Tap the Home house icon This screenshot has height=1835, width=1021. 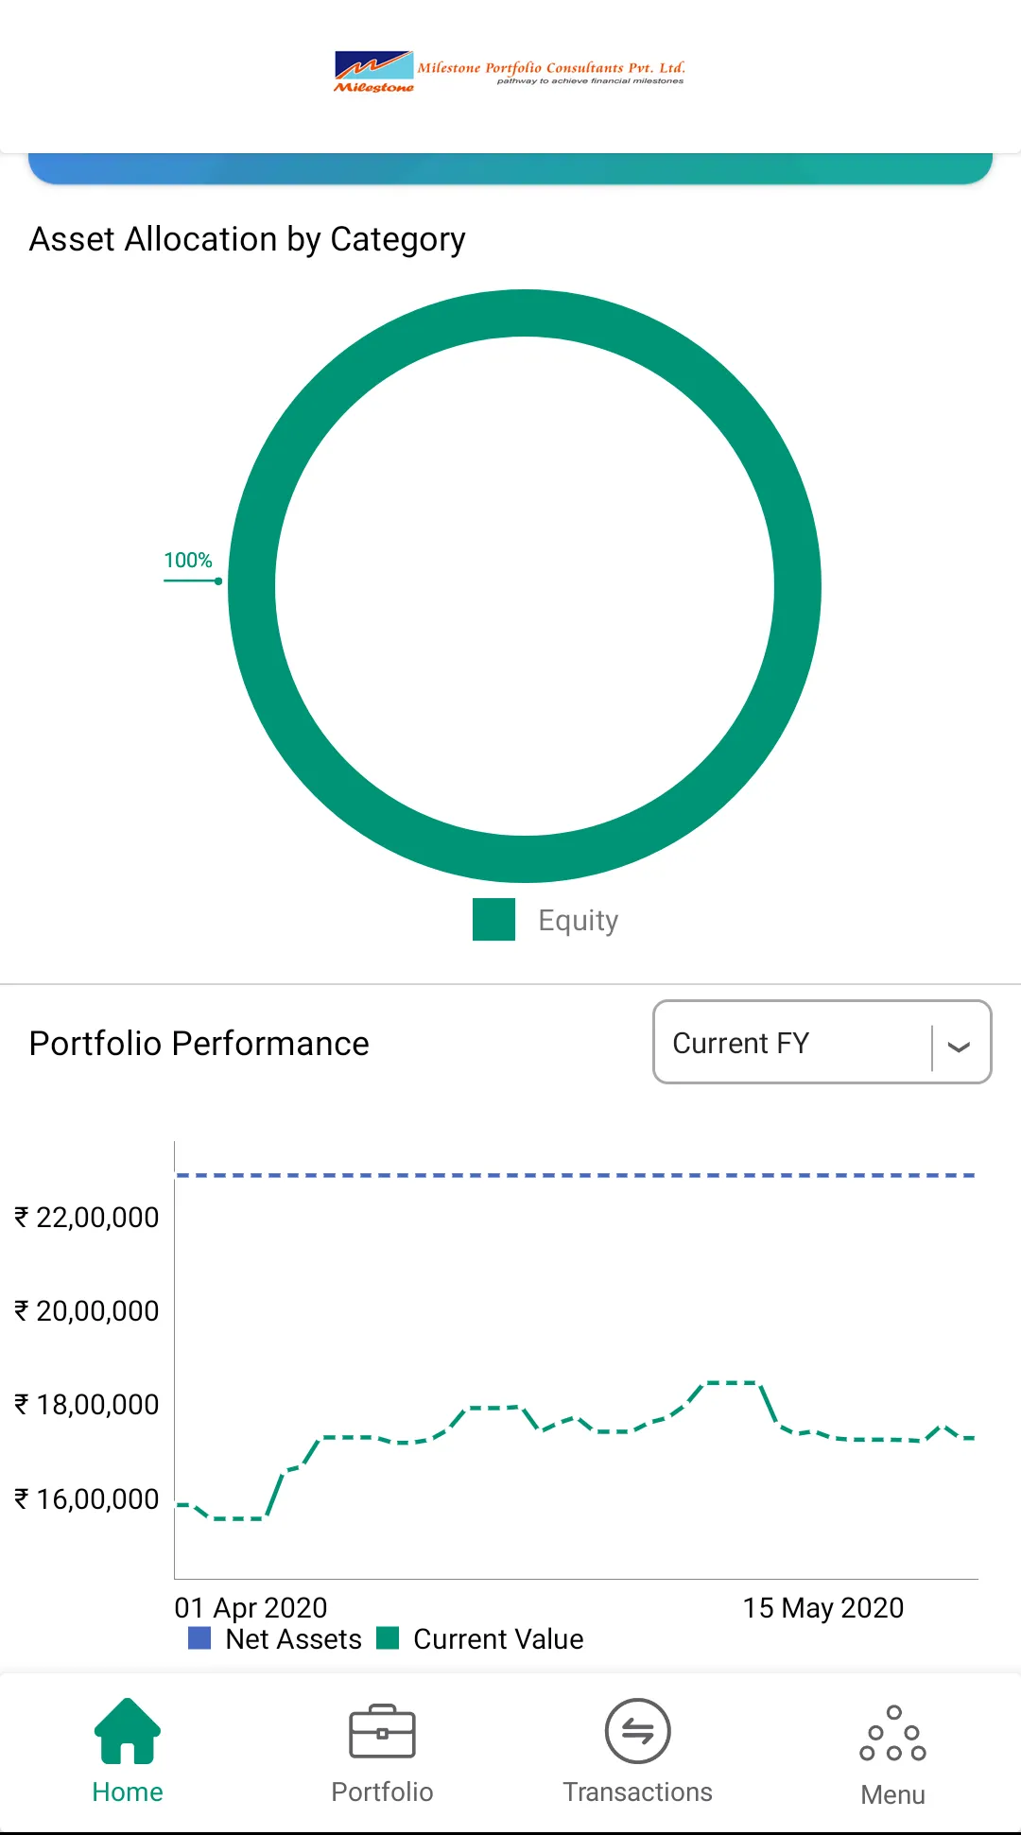[x=128, y=1730]
